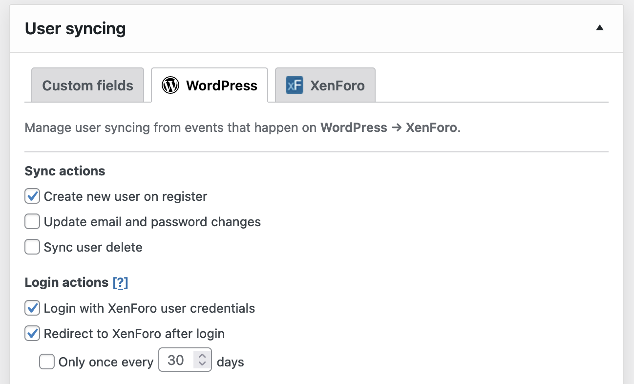Select the WordPress tab
Image resolution: width=634 pixels, height=384 pixels.
(210, 85)
